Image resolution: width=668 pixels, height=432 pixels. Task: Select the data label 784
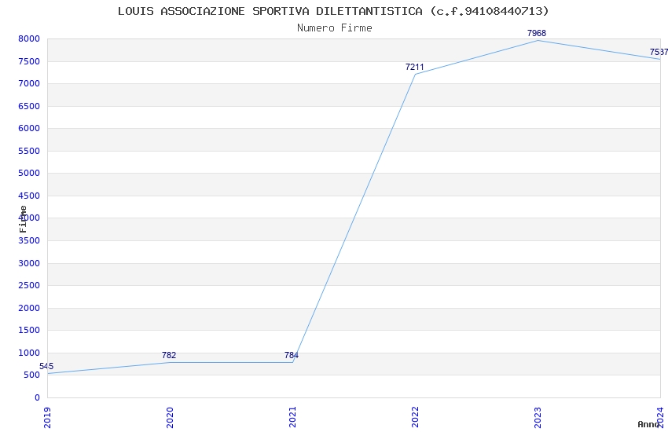292,355
